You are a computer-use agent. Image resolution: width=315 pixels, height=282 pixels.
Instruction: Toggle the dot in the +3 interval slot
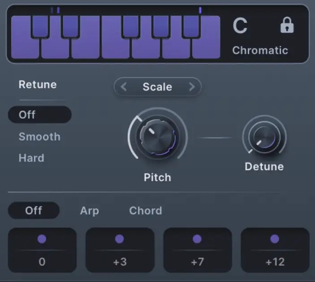119,239
